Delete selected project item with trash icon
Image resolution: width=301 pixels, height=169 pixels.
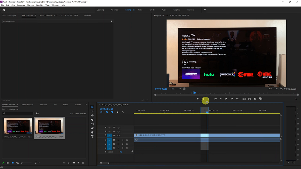[83, 163]
